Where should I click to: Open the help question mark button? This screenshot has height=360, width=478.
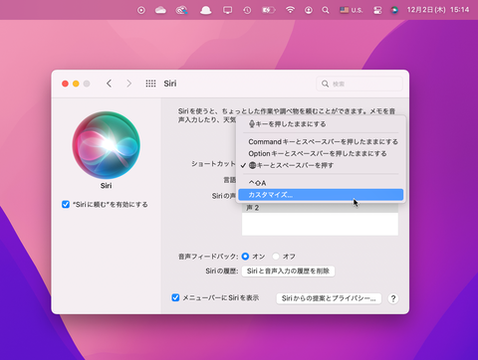coord(393,298)
